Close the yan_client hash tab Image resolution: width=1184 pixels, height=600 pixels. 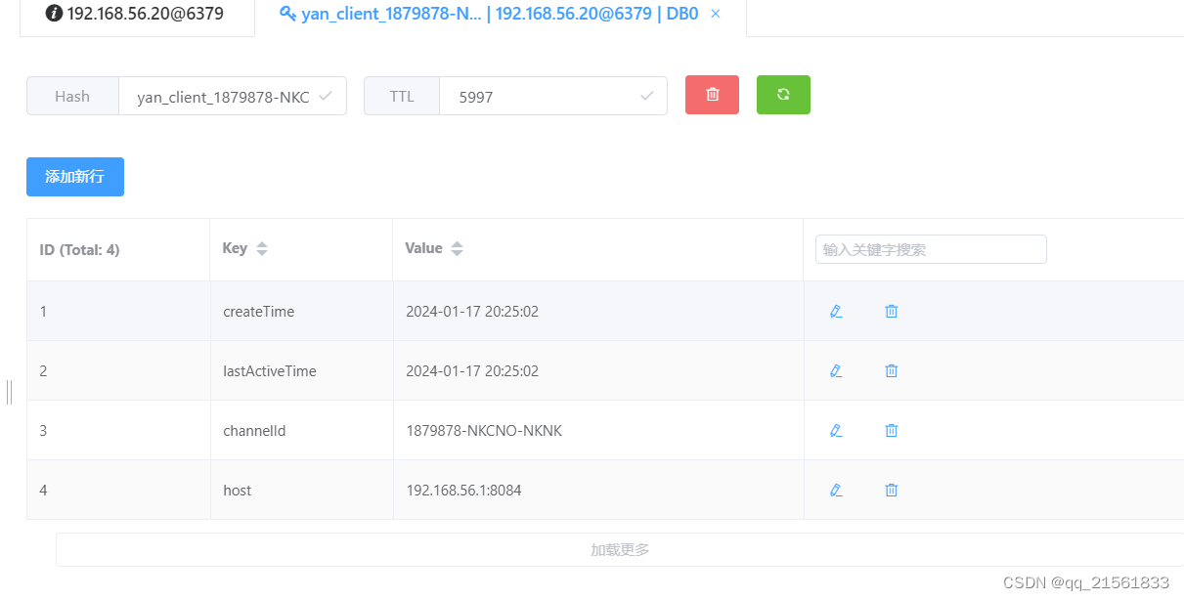[x=715, y=14]
